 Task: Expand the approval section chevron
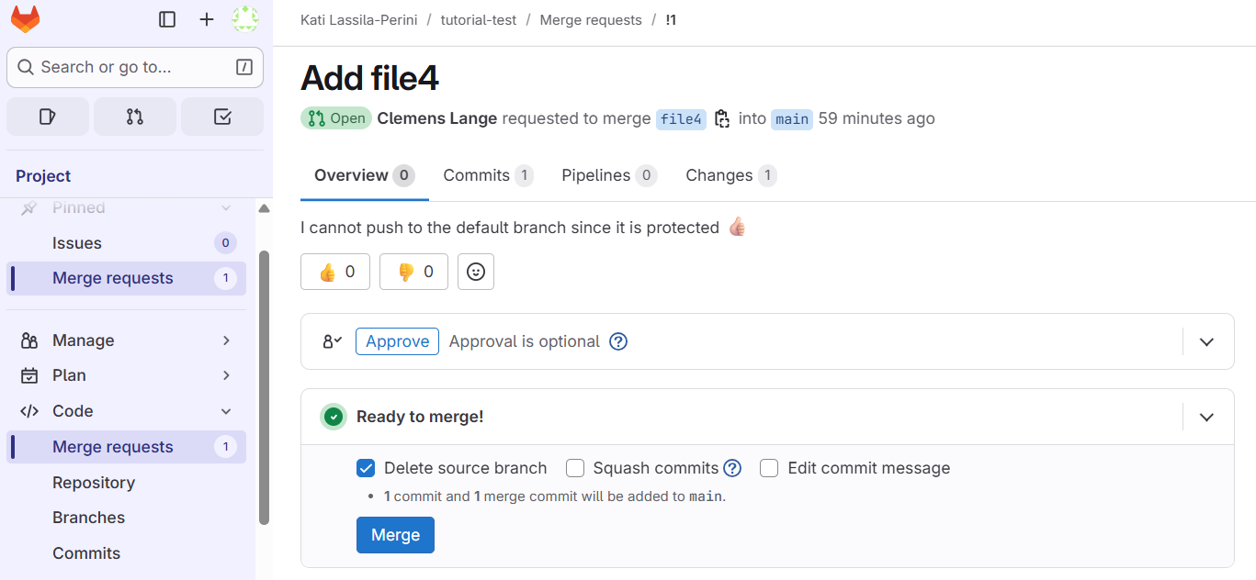pos(1207,341)
